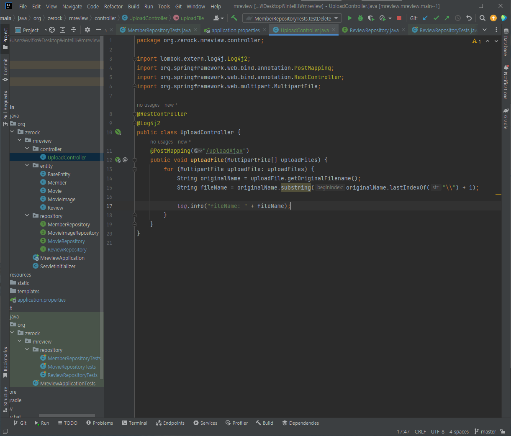Fold the import block at line 3

[x=134, y=59]
